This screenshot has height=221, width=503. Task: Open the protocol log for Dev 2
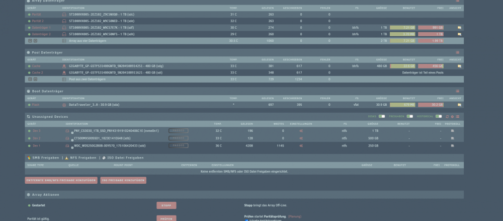pos(453,138)
